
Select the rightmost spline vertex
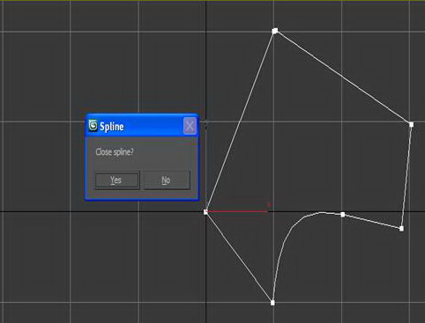[411, 124]
